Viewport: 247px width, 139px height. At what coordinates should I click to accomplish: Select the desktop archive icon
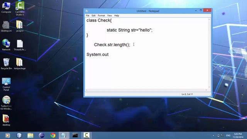(x=6, y=120)
